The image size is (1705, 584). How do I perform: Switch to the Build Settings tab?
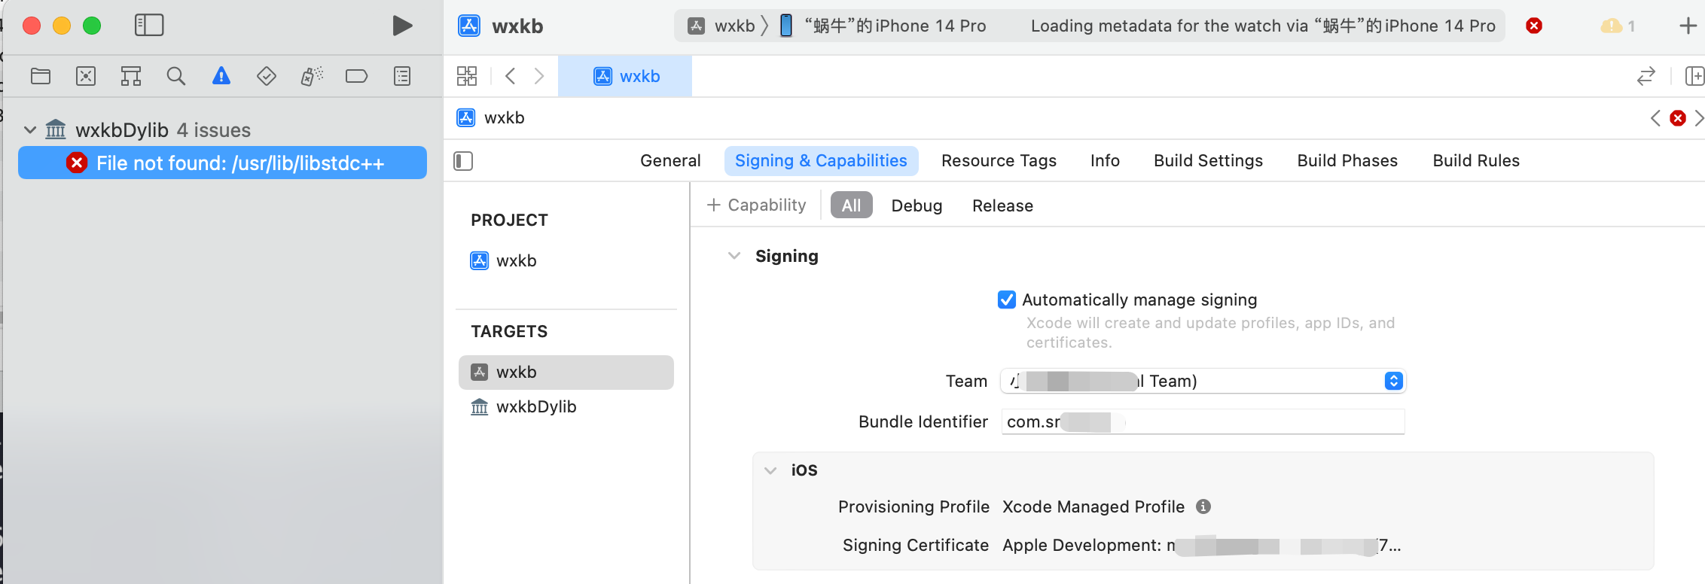(x=1208, y=161)
